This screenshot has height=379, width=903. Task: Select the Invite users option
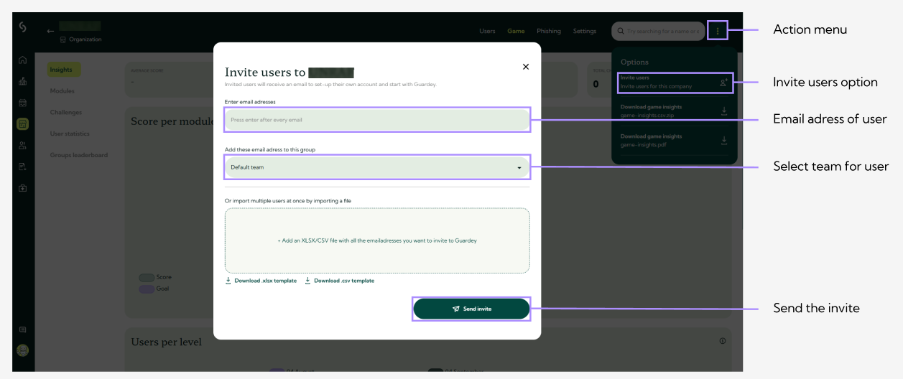pos(674,83)
